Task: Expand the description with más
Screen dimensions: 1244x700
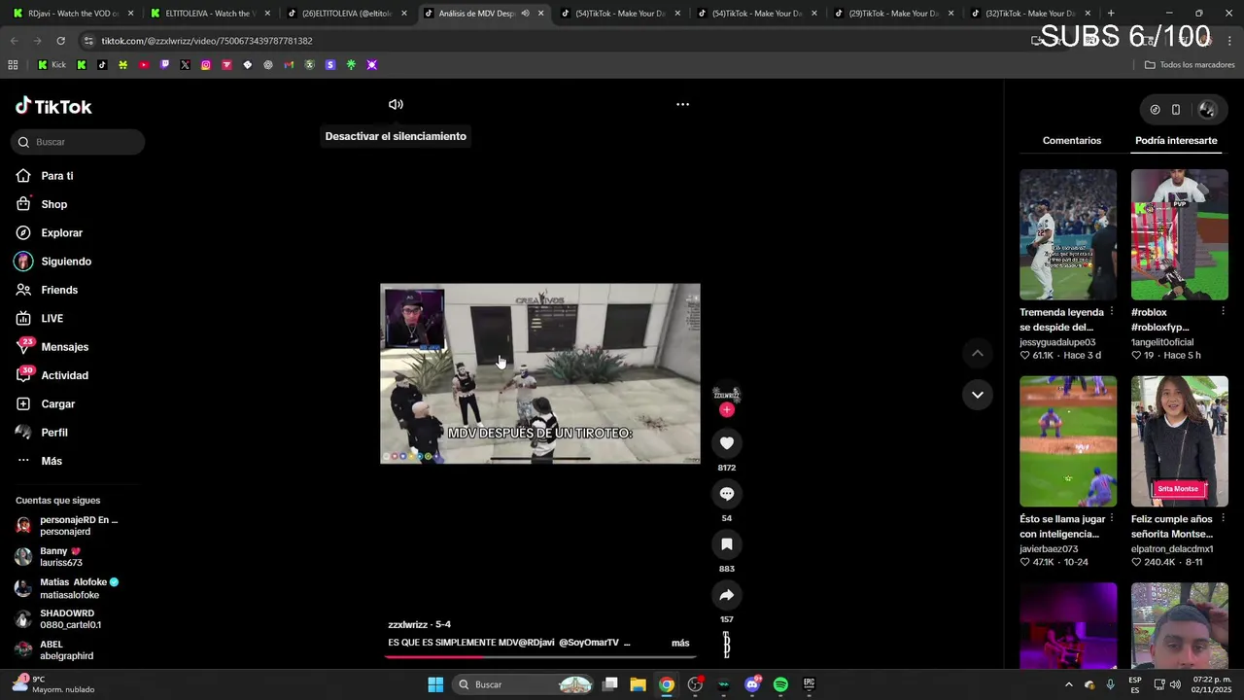Action: click(x=680, y=643)
